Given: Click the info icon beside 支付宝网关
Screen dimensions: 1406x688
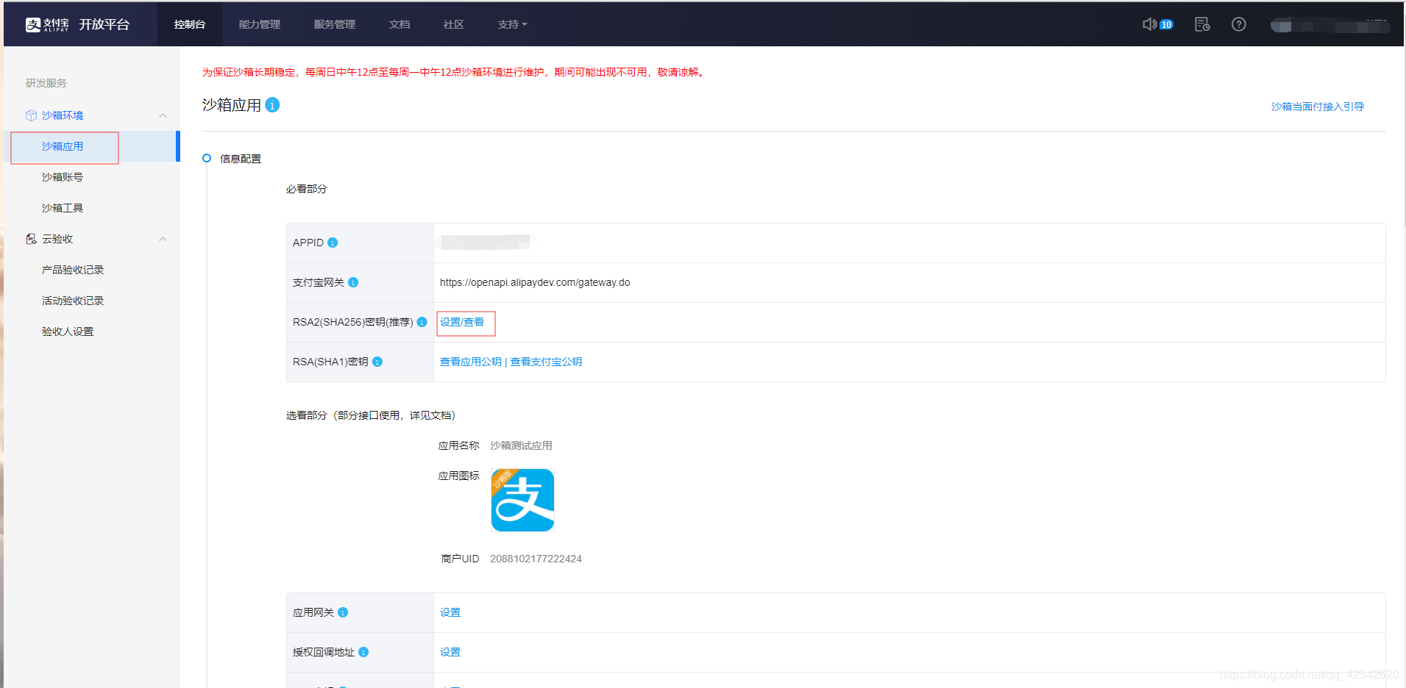Looking at the screenshot, I should tap(353, 282).
